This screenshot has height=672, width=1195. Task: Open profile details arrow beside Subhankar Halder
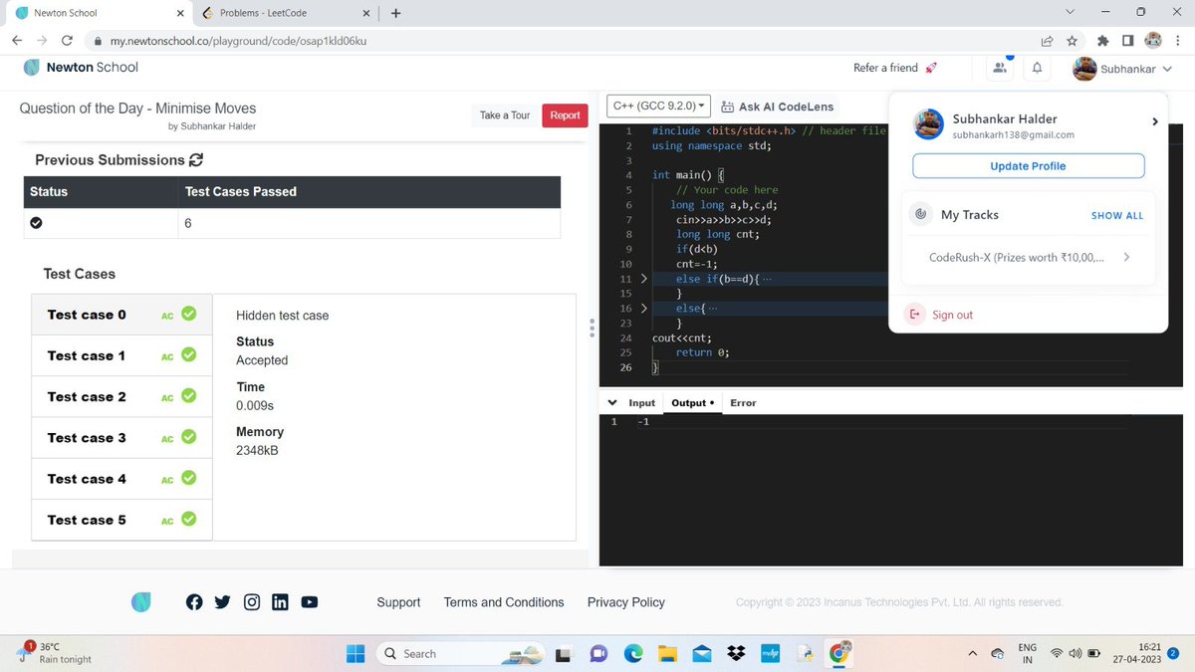(x=1155, y=121)
